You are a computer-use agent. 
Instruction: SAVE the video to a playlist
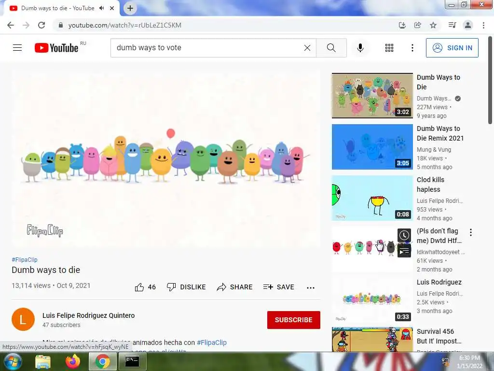pyautogui.click(x=279, y=287)
